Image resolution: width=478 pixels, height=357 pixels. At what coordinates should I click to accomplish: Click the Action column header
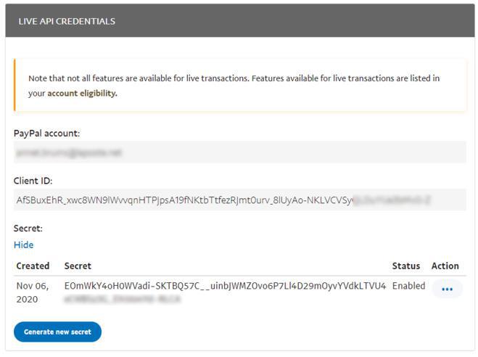[x=445, y=266]
